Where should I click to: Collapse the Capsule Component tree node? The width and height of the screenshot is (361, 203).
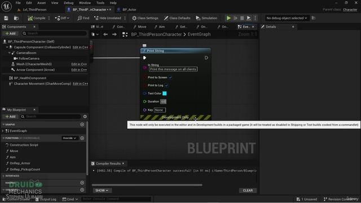[x=7, y=47]
